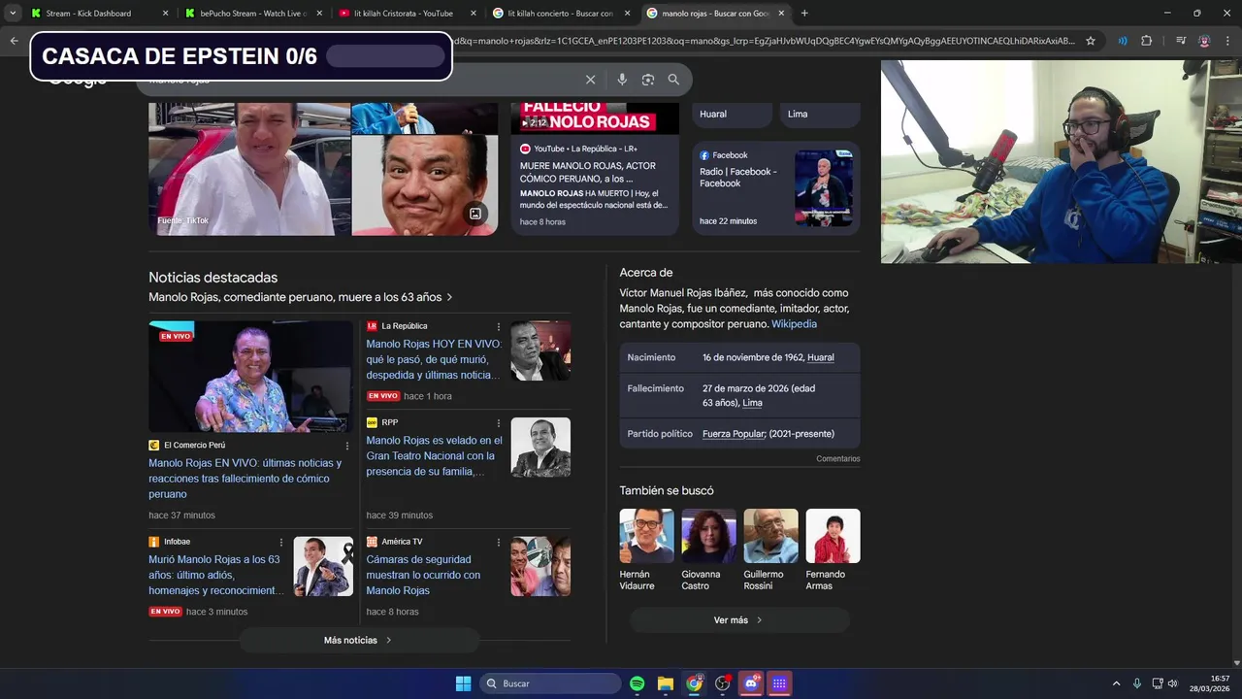The height and width of the screenshot is (699, 1242).
Task: Open the Lima link under Fallecimiento
Action: coord(752,403)
